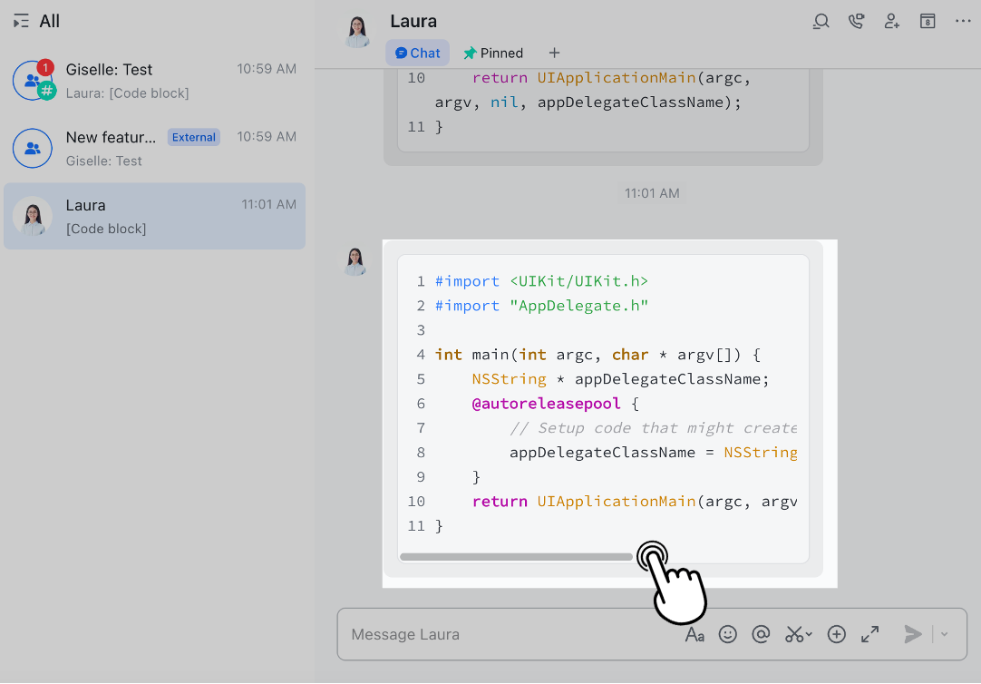Open the calendar from the chat header
Screen dimensions: 981x684
pyautogui.click(x=927, y=21)
